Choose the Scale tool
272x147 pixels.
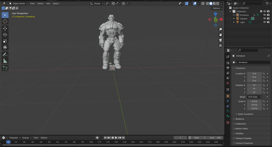5,41
